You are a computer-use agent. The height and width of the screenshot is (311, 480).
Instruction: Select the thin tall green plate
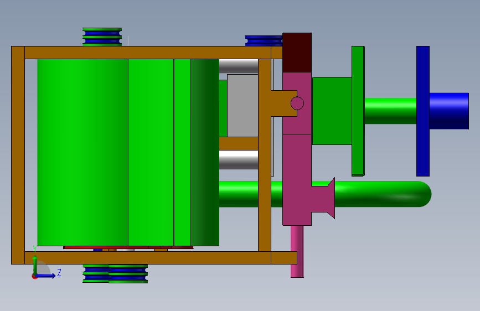358,111
